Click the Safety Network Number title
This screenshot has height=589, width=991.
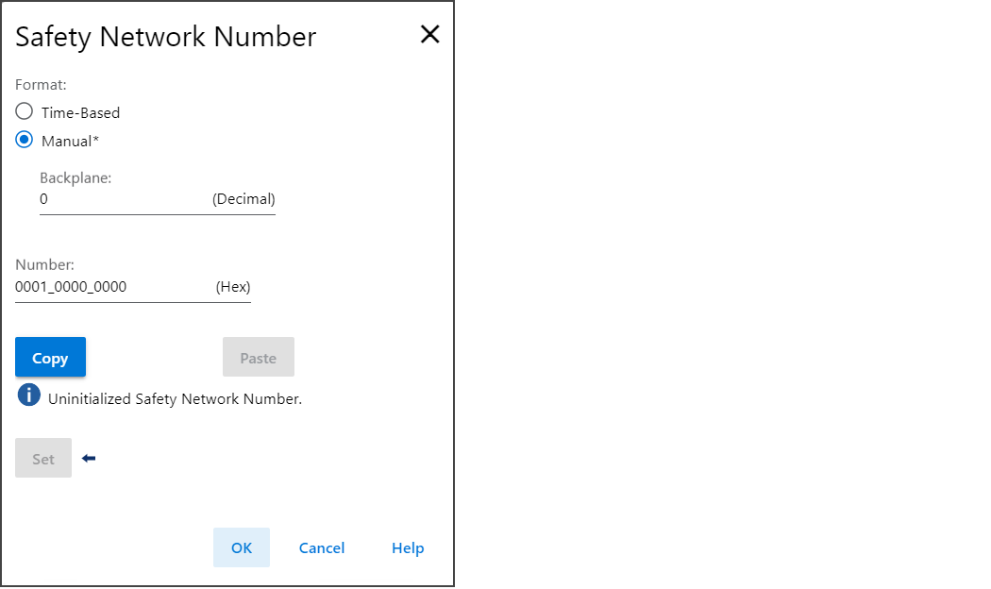165,37
